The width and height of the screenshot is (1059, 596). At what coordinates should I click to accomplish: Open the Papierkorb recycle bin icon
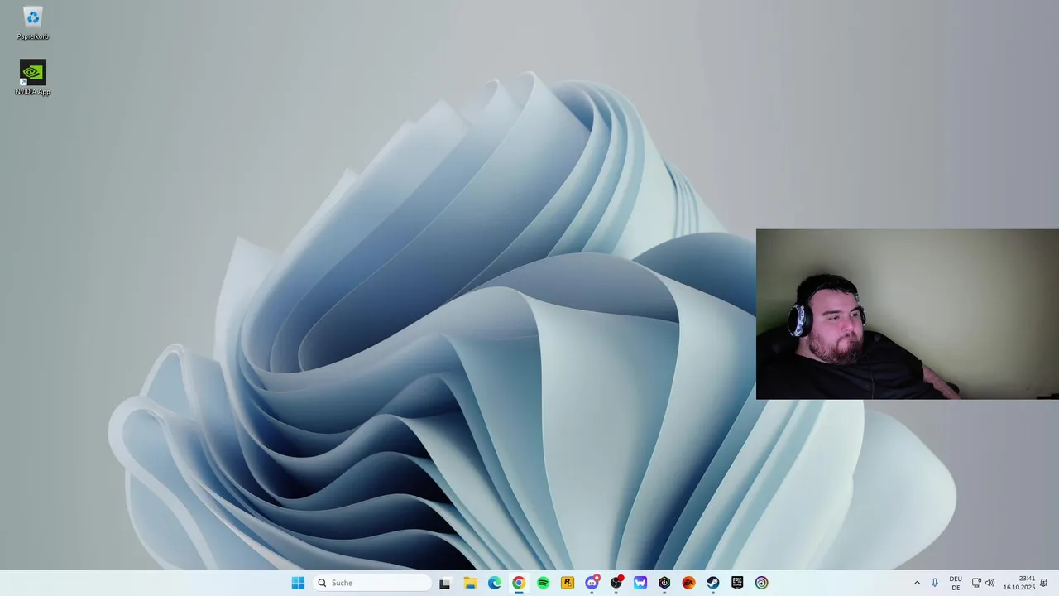(32, 23)
